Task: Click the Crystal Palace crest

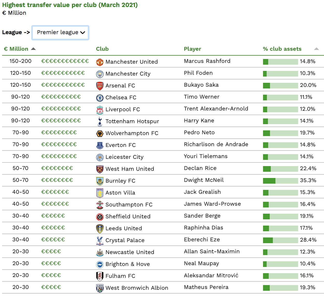Action: pos(100,241)
